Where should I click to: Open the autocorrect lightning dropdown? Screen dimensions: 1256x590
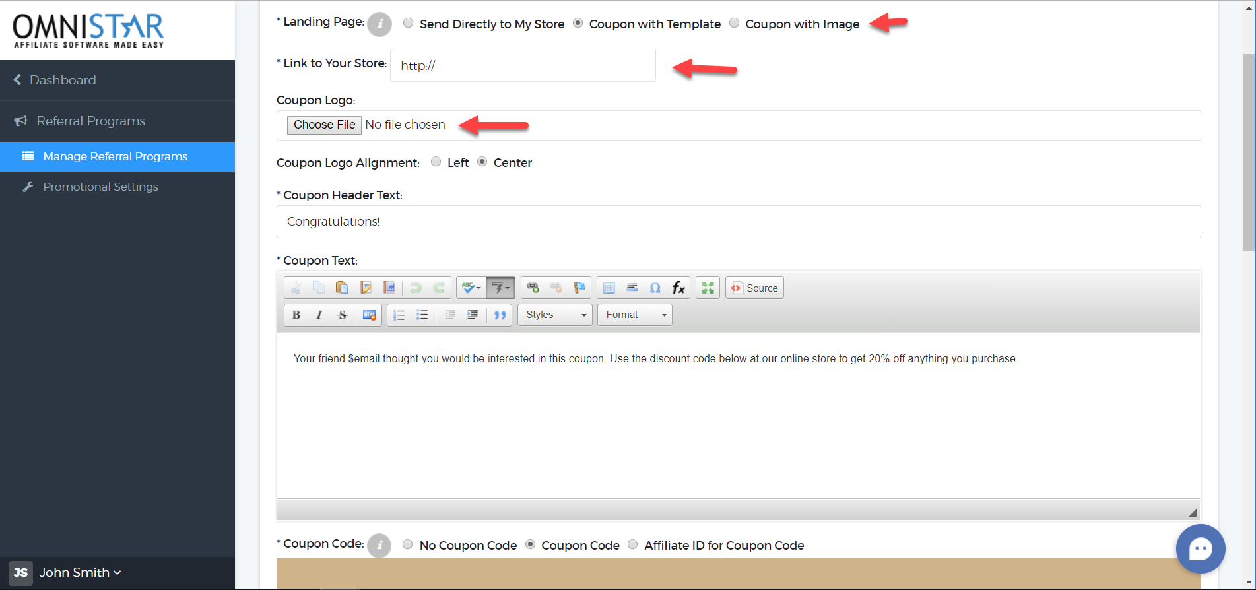pos(500,288)
